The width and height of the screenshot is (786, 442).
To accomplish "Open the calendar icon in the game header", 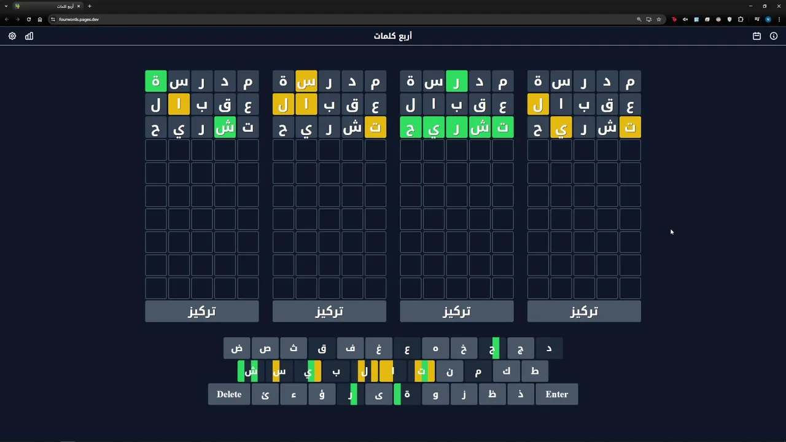I will click(x=757, y=36).
